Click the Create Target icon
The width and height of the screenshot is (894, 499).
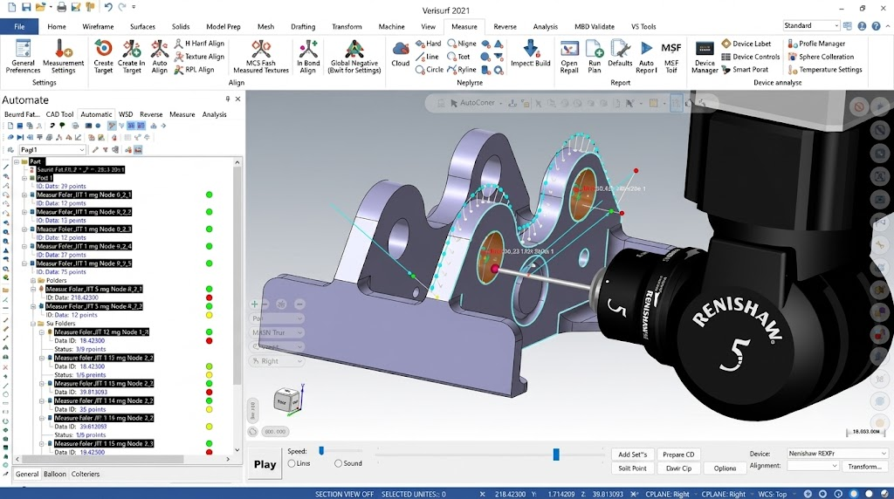point(103,56)
